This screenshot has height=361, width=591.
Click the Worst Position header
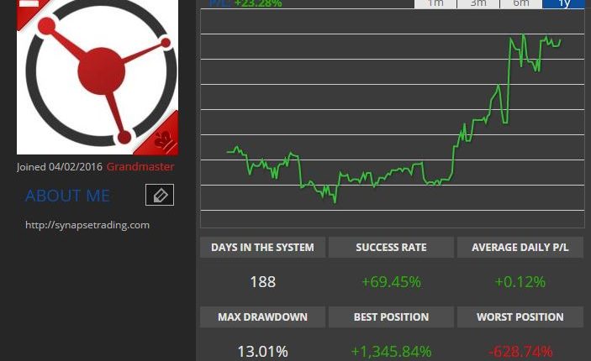520,317
